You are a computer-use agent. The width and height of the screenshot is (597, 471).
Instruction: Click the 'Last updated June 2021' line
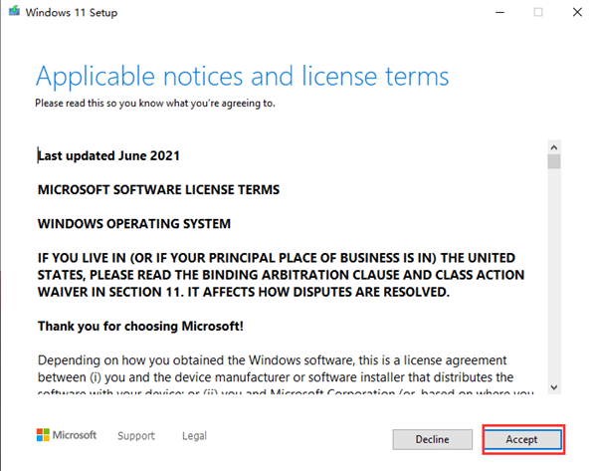108,156
